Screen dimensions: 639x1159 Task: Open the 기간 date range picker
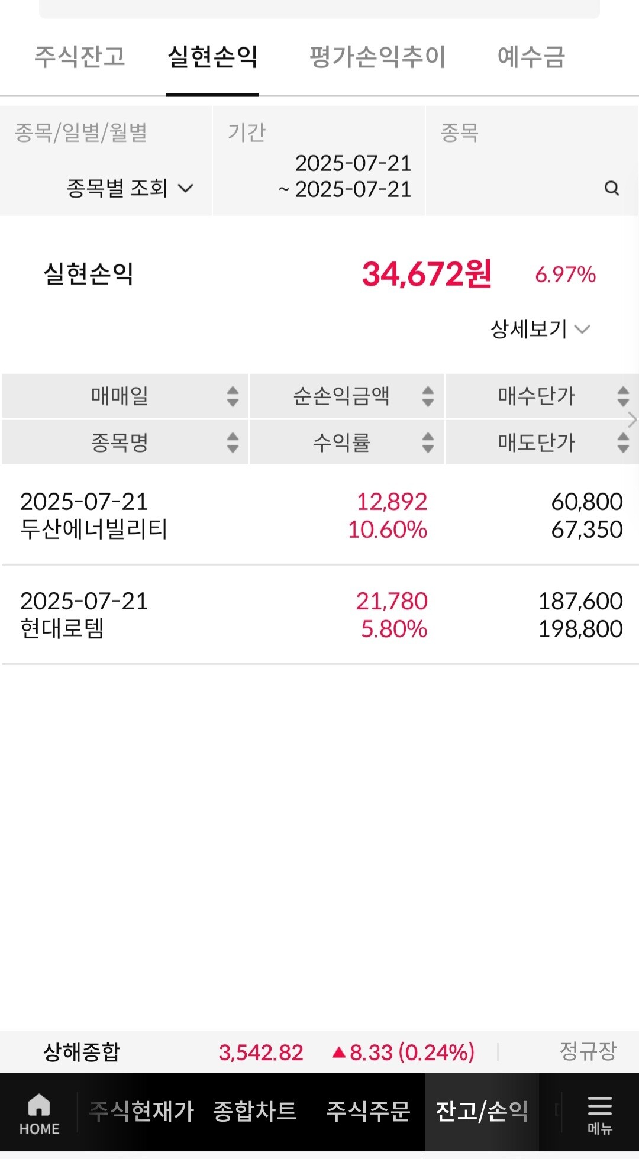point(345,176)
